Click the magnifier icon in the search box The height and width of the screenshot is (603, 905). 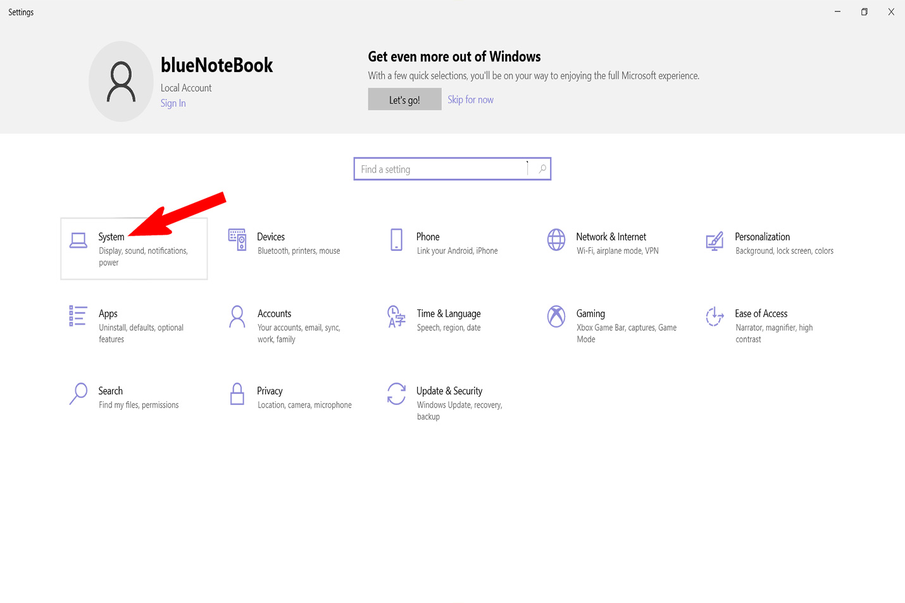(x=542, y=169)
